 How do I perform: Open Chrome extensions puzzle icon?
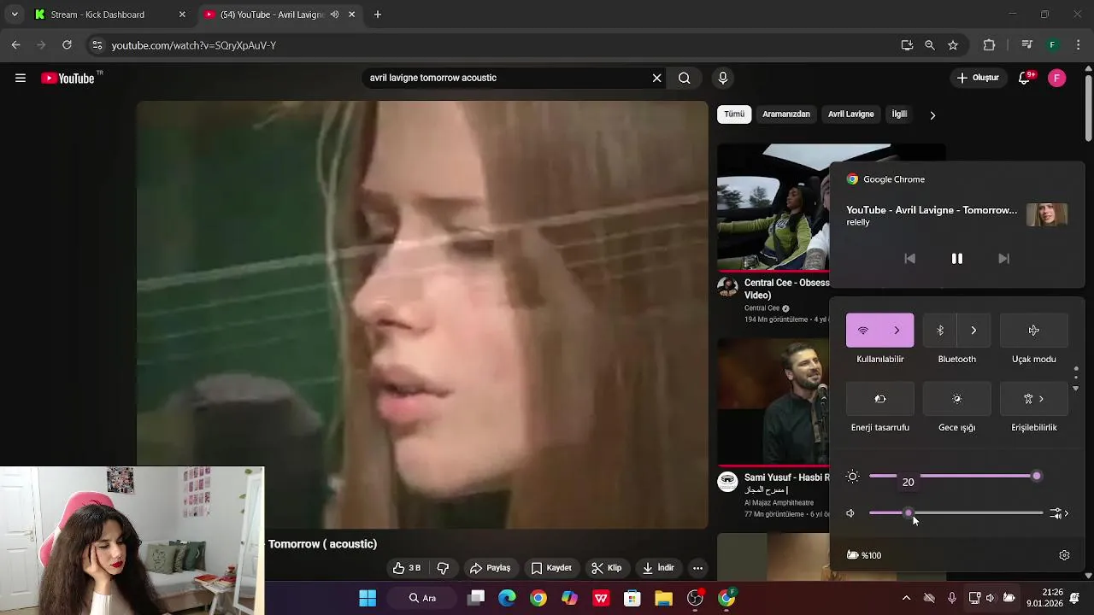click(x=990, y=45)
